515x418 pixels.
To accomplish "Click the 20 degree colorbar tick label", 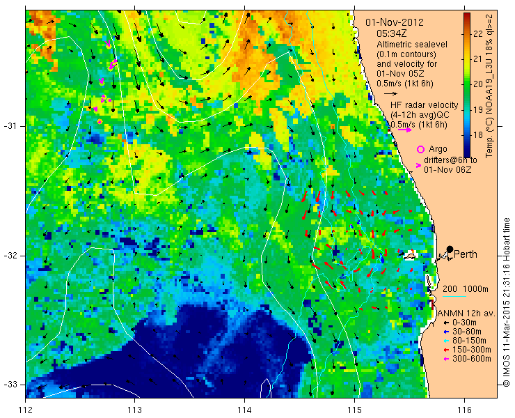I will coord(478,84).
